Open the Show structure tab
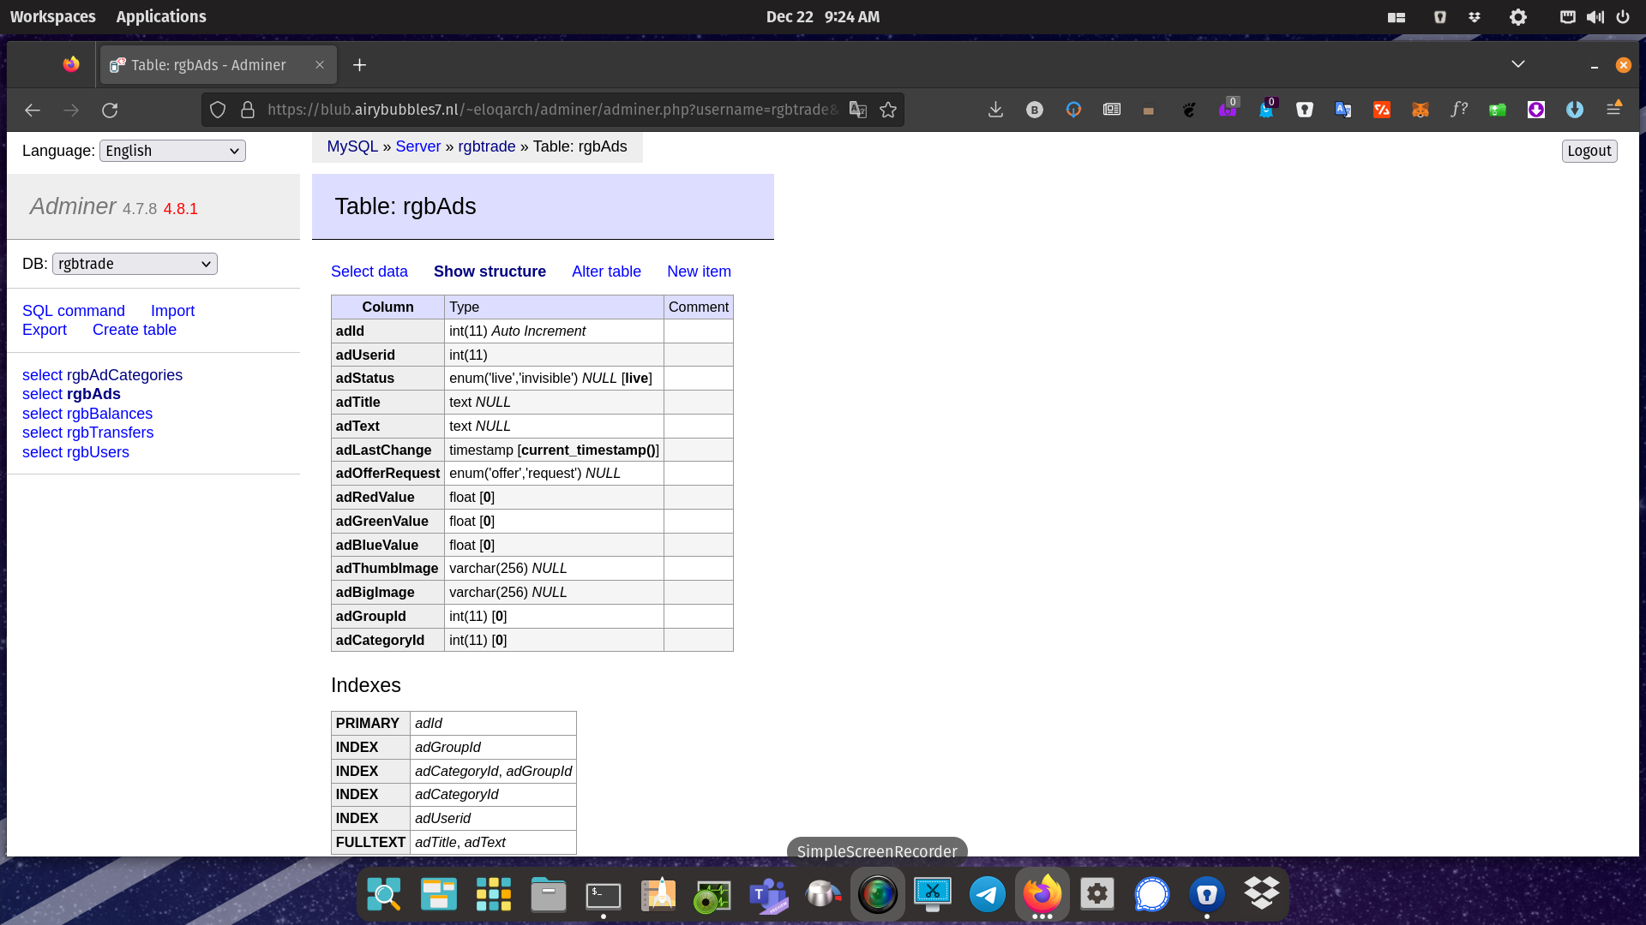Screen dimensions: 1646x925 (x=490, y=272)
